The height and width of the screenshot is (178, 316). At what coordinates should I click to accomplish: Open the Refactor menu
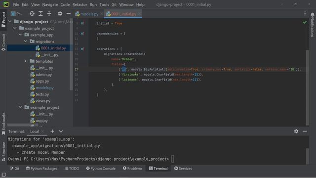click(x=79, y=4)
